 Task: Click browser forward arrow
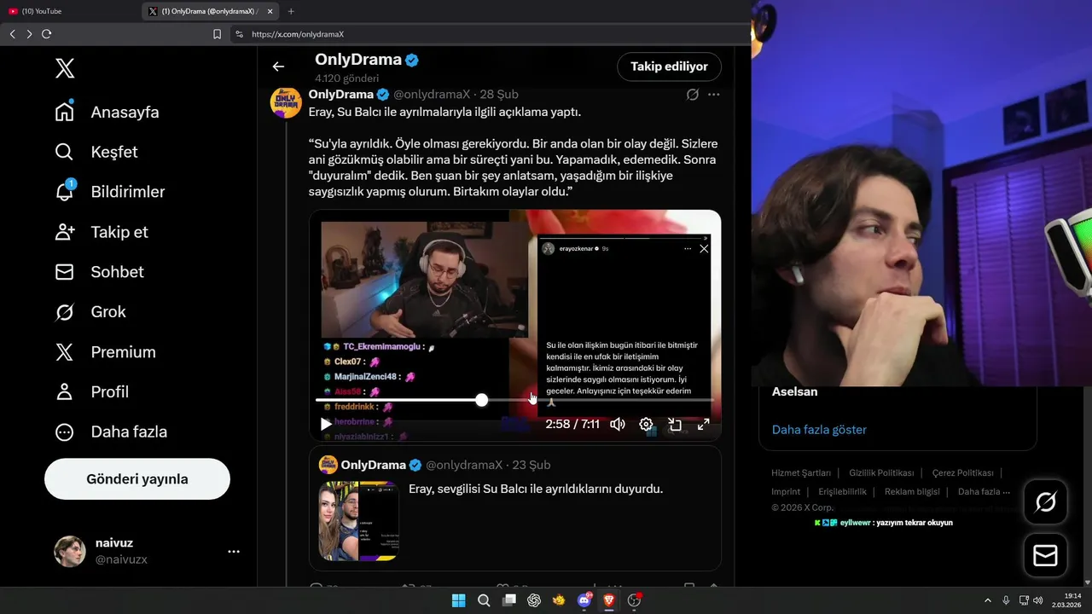29,34
